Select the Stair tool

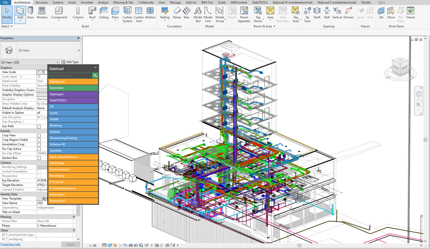[186, 13]
